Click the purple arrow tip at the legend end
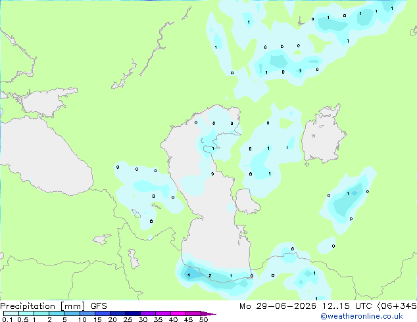417x322 pixels. tap(208, 313)
